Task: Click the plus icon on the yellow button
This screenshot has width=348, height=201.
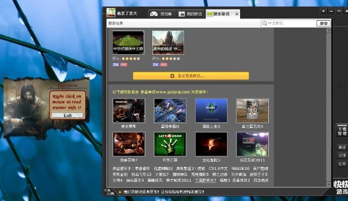Action: pos(172,76)
